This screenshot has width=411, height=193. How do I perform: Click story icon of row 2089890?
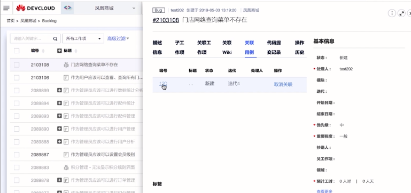pos(66,128)
